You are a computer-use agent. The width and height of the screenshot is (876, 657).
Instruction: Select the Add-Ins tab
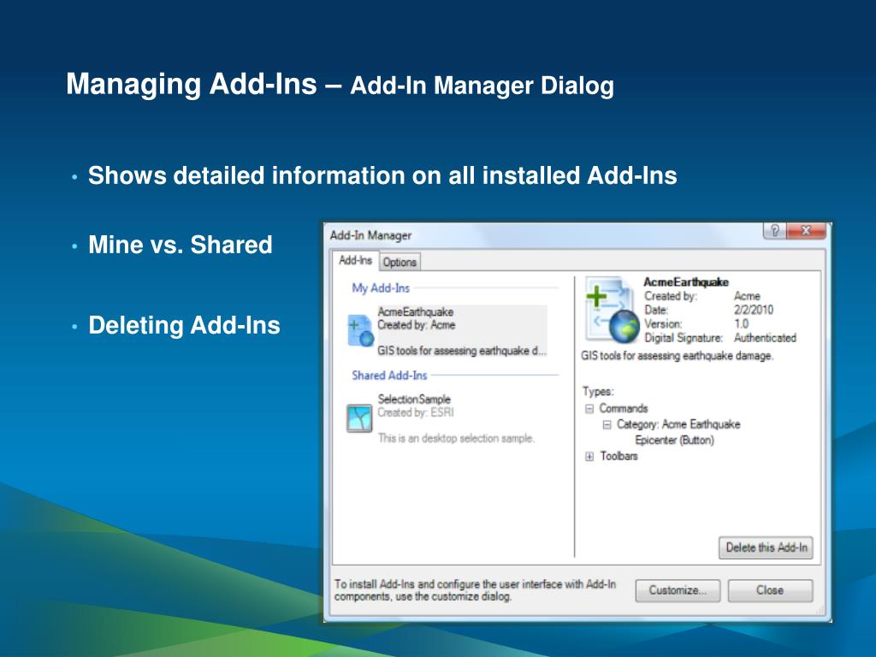tap(355, 261)
